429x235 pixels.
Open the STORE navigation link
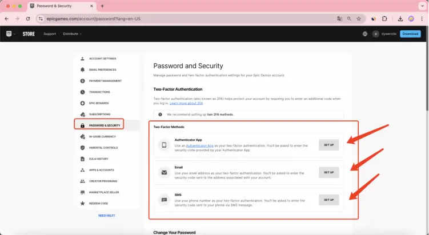pos(29,34)
